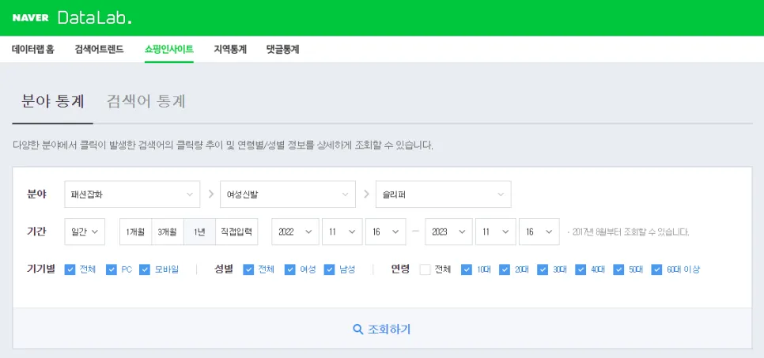Open the start day 16 dropdown
The width and height of the screenshot is (764, 358).
point(385,232)
